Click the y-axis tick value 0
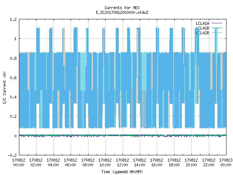 tap(15, 136)
